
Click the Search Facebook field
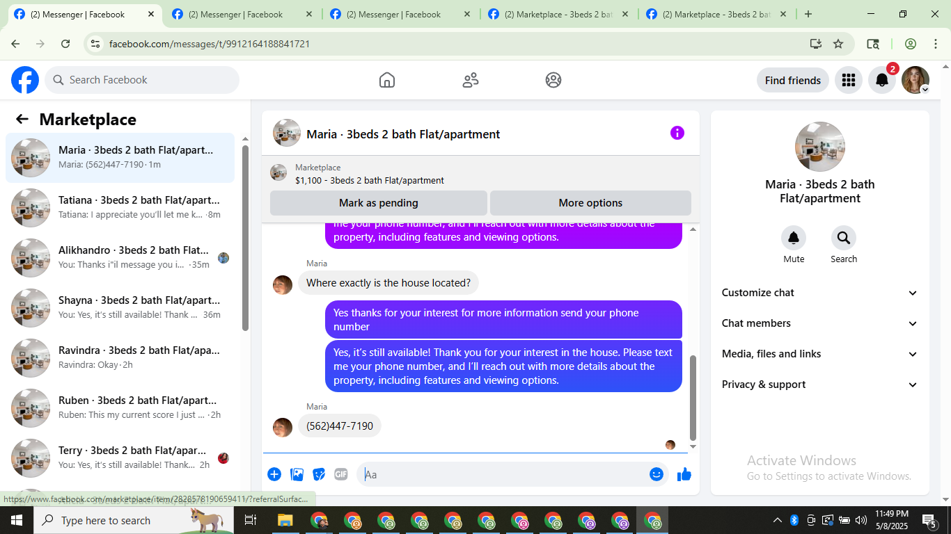[x=142, y=80]
